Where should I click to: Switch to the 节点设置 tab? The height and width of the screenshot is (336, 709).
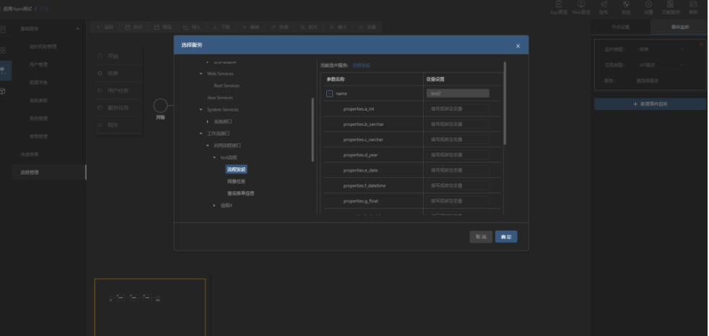[620, 27]
